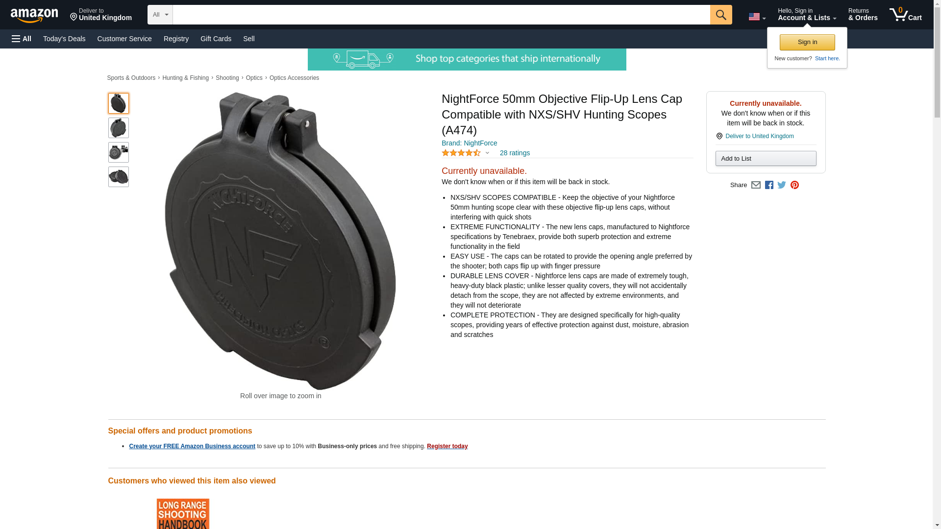Viewport: 941px width, 529px height.
Task: Select the second product thumbnail
Action: coord(119,128)
